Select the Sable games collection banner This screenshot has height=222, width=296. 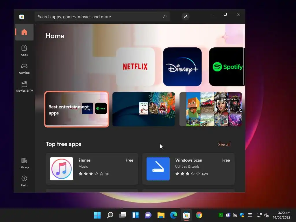pos(144,109)
